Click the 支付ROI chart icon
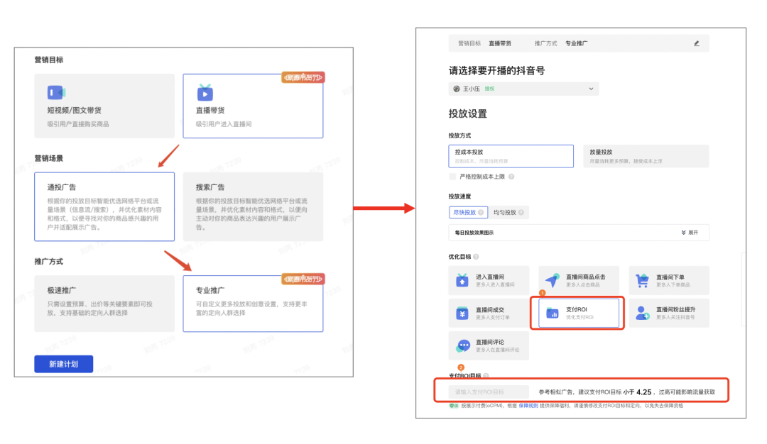Viewport: 767px width, 444px height. pyautogui.click(x=553, y=313)
